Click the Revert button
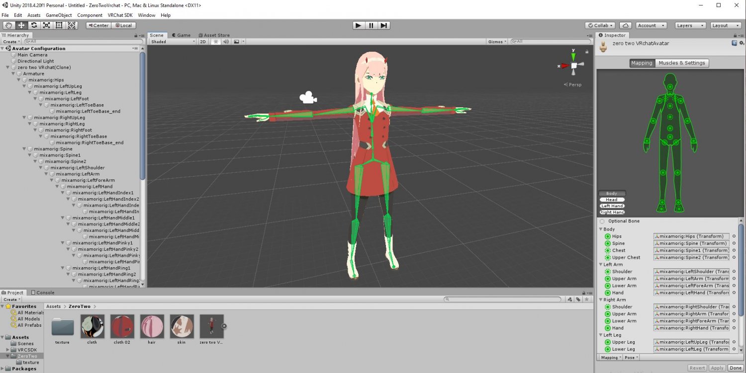746x373 pixels. (697, 368)
